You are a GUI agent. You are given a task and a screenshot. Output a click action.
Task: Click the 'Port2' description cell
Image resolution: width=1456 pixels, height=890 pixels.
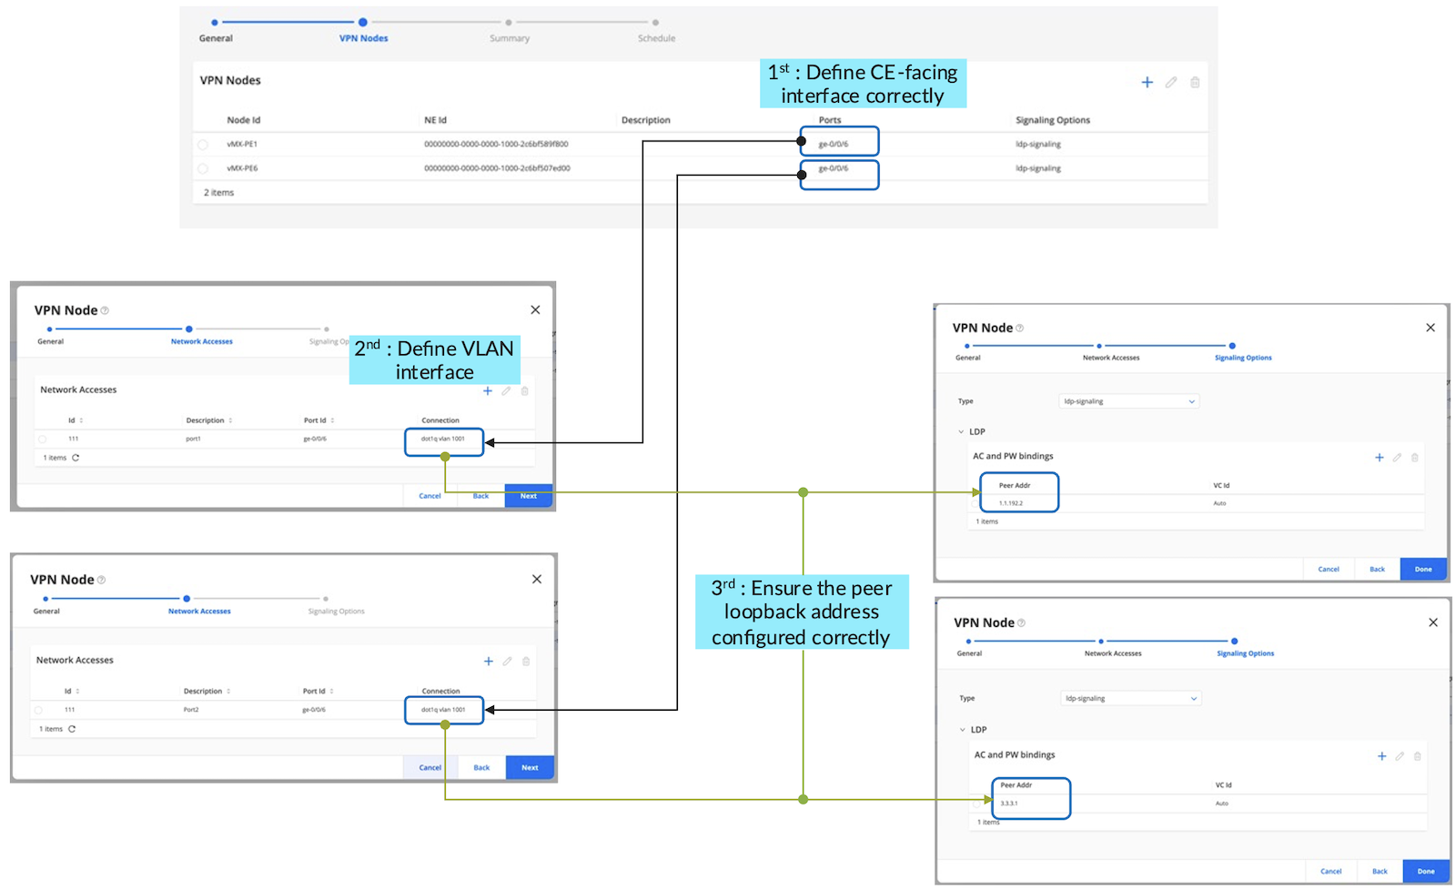pyautogui.click(x=191, y=710)
